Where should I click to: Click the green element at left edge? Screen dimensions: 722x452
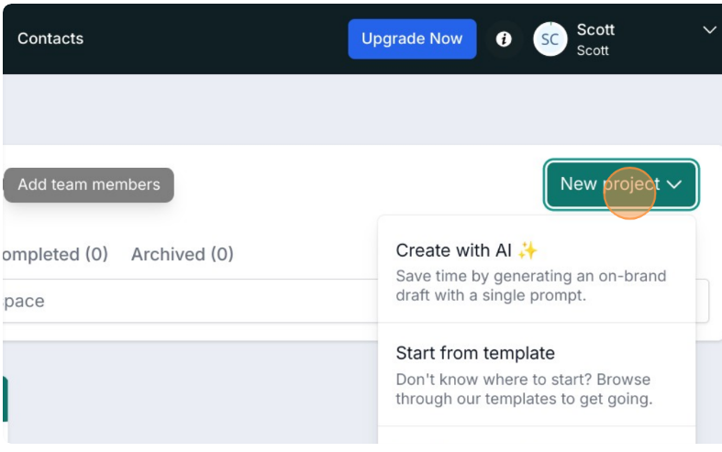(6, 399)
